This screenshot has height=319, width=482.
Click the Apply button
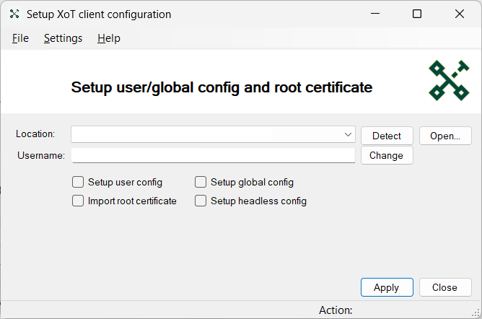(x=387, y=287)
